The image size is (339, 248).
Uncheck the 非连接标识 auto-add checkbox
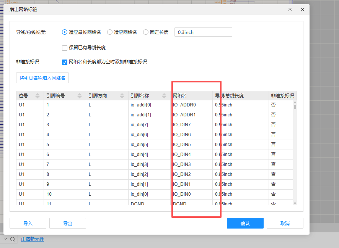click(x=65, y=62)
